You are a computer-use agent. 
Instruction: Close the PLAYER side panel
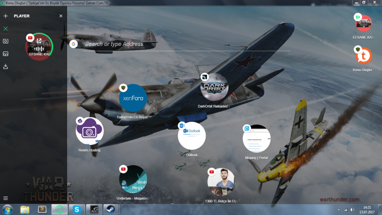pyautogui.click(x=61, y=16)
